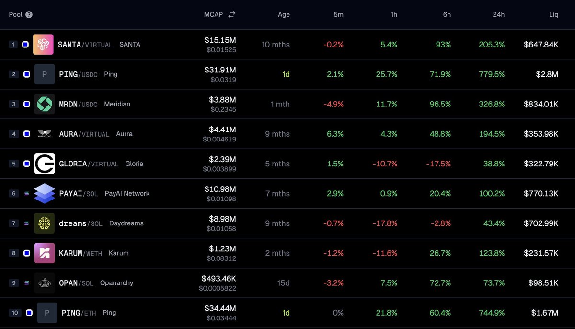
Task: Click the Daydreams brain logo icon
Action: [x=45, y=223]
